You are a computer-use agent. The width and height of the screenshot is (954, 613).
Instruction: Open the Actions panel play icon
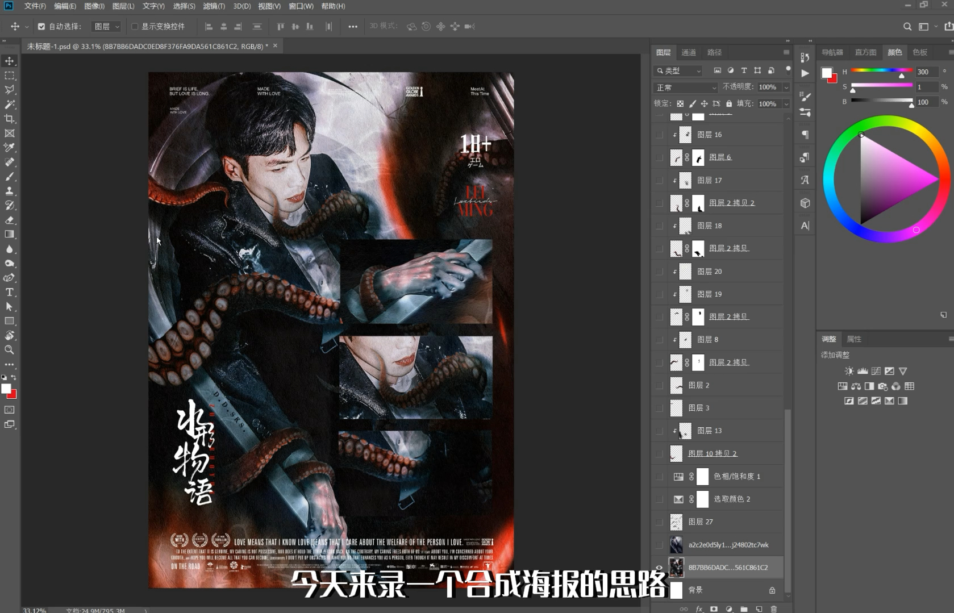(805, 73)
